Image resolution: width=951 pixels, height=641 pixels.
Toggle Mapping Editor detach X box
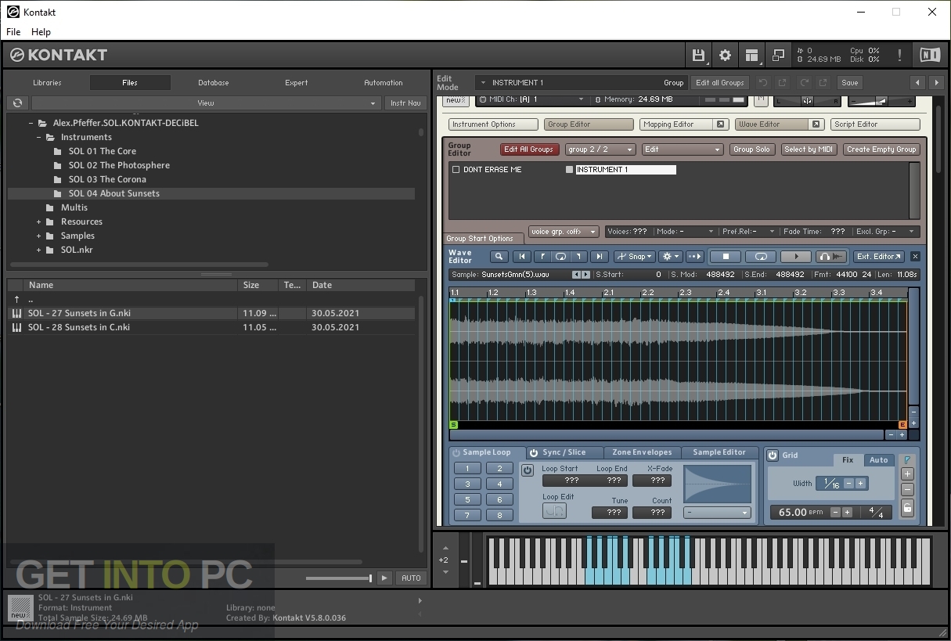721,124
